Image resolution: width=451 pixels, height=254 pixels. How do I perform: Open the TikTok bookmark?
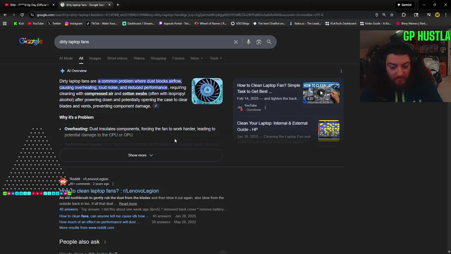pos(101,24)
